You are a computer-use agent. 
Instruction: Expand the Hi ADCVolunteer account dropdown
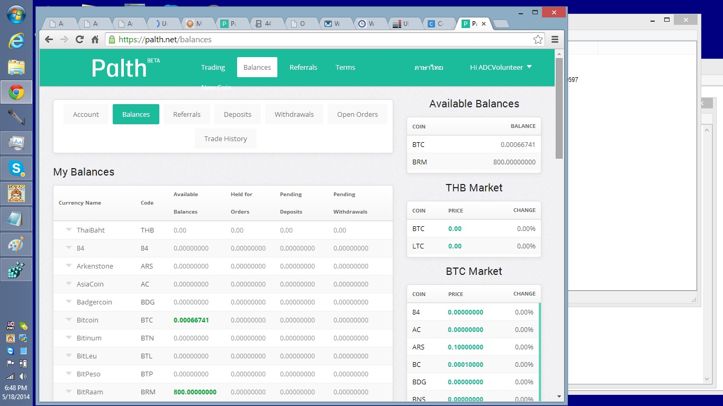coord(501,67)
